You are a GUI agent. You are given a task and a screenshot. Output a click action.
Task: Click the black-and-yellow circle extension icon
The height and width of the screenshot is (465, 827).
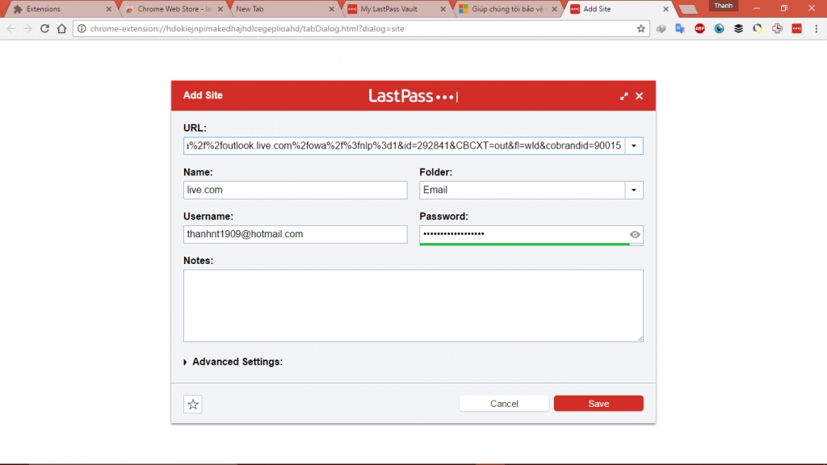758,28
